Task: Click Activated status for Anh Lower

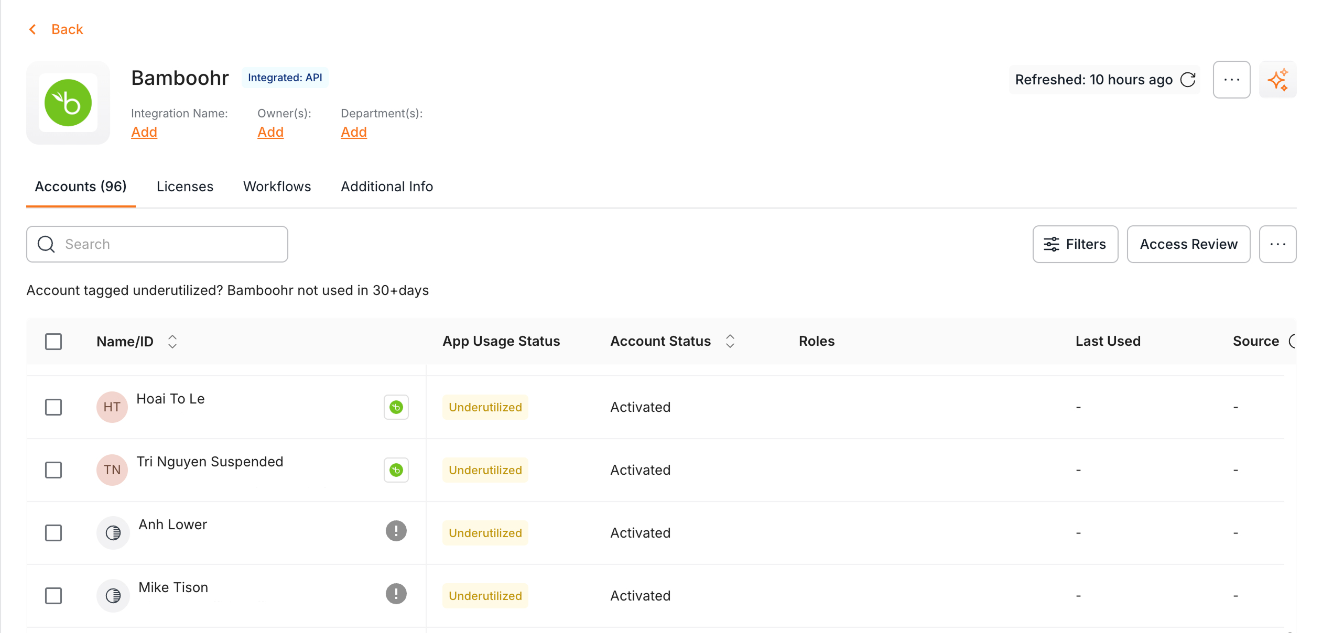Action: (641, 533)
